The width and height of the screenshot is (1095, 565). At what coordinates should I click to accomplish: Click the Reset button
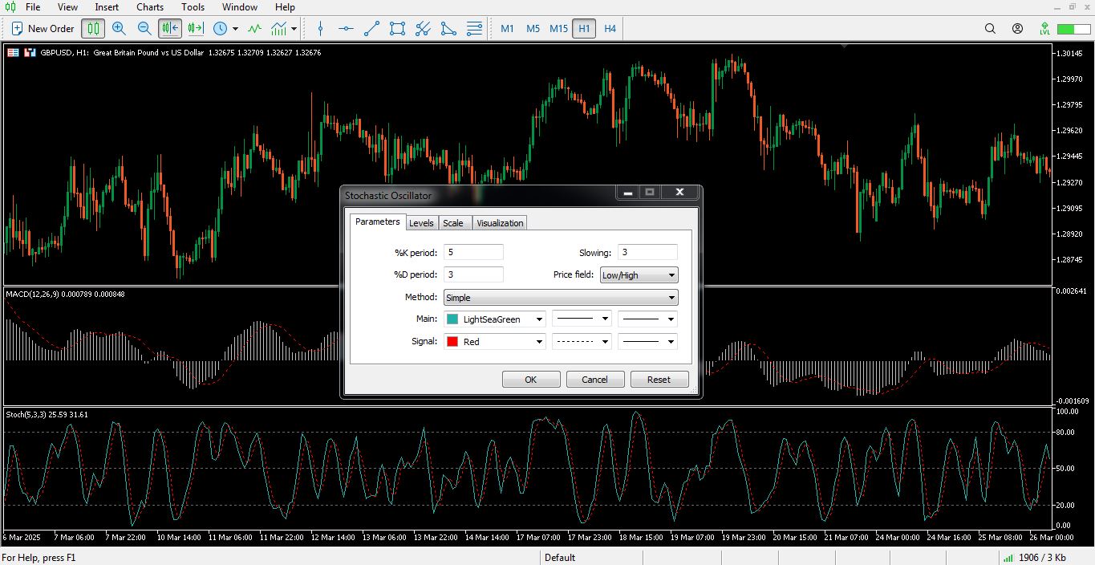coord(659,380)
